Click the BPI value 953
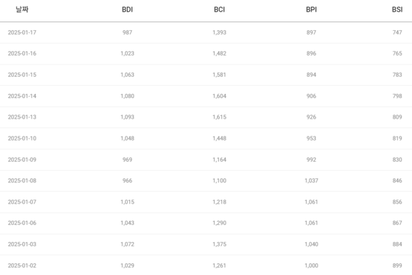 [x=312, y=139]
